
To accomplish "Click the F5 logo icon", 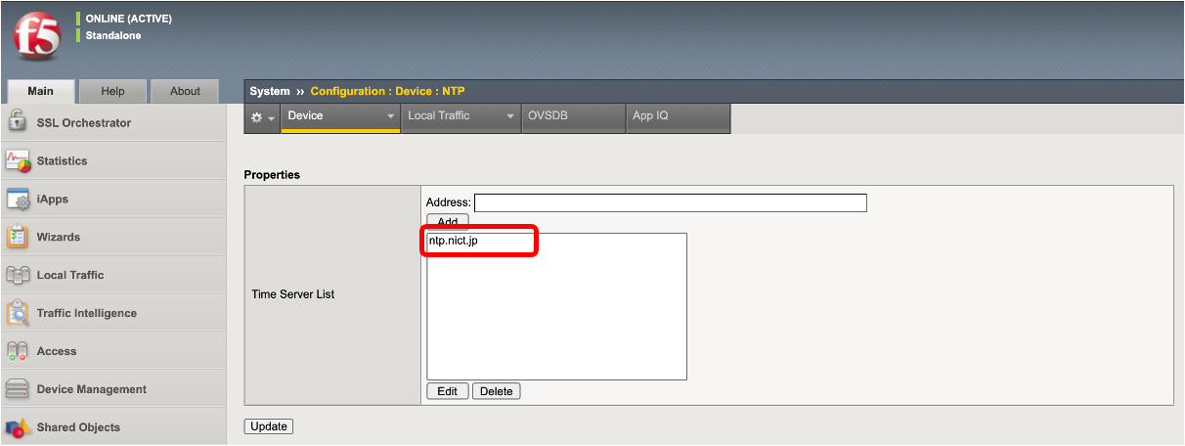I will (x=37, y=37).
